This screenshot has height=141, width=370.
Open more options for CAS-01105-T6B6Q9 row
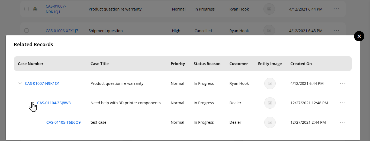click(x=343, y=122)
